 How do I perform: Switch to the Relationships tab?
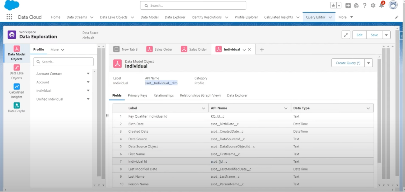(164, 95)
